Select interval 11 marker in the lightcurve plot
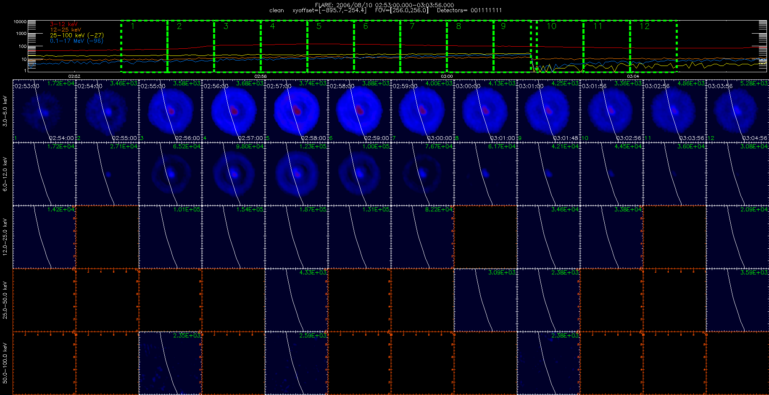769x395 pixels. pyautogui.click(x=598, y=26)
